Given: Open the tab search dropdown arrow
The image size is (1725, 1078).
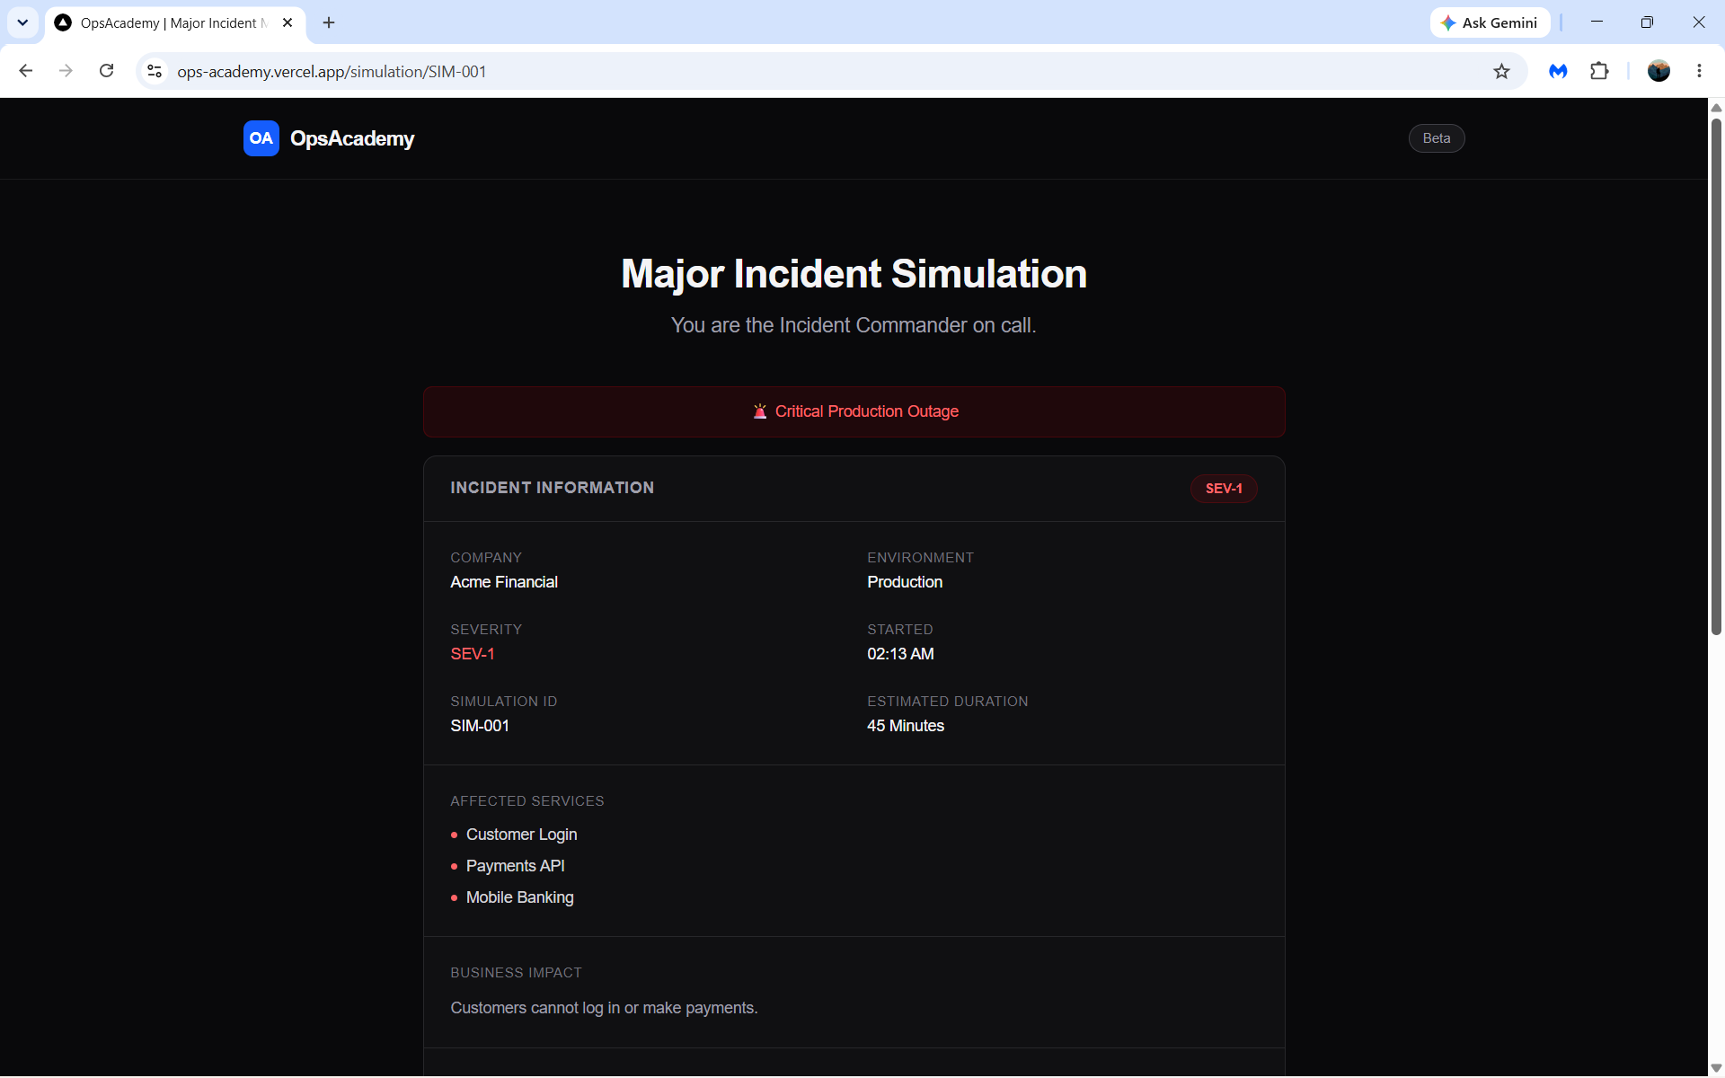Looking at the screenshot, I should [22, 22].
